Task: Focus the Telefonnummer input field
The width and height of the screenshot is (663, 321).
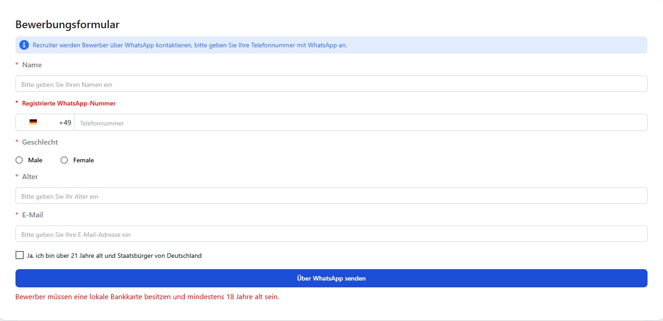Action: coord(361,123)
